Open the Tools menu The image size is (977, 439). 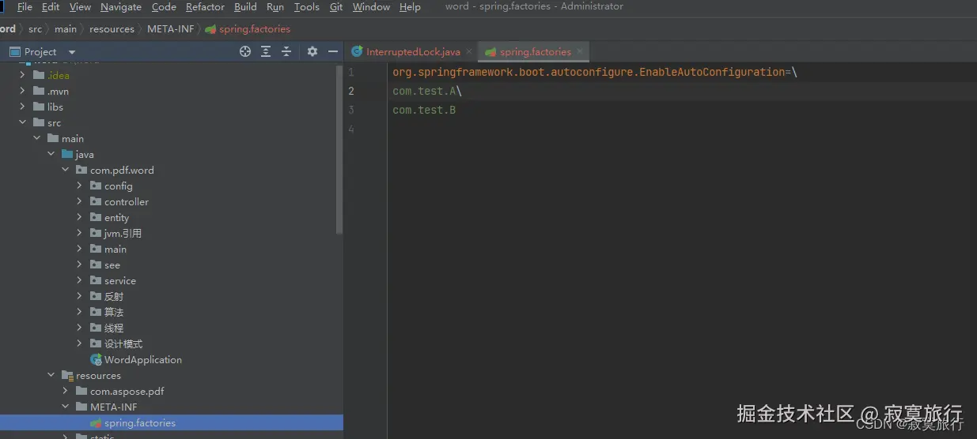(x=307, y=7)
